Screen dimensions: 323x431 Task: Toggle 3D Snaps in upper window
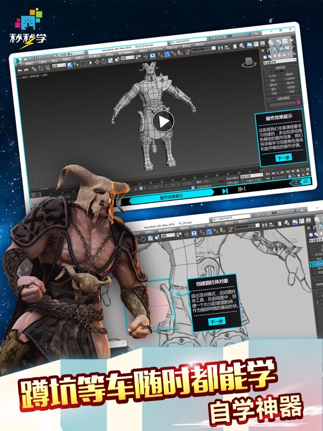click(159, 54)
